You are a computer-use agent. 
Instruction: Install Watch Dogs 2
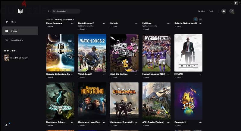point(82,77)
